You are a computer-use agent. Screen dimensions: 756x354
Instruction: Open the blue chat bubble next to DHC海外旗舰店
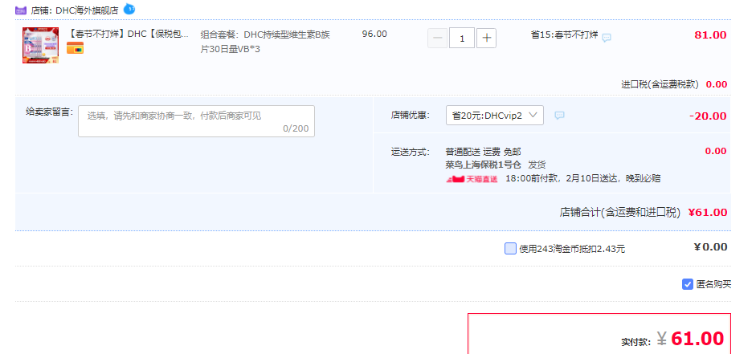[x=129, y=9]
